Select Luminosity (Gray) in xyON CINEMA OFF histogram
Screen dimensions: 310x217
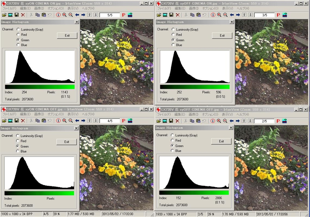(18, 136)
